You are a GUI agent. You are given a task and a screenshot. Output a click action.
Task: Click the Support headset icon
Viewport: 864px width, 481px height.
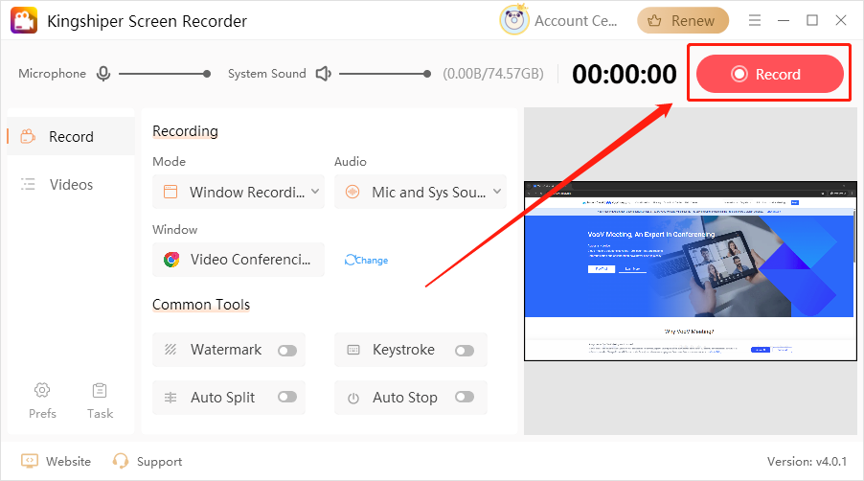pos(120,461)
